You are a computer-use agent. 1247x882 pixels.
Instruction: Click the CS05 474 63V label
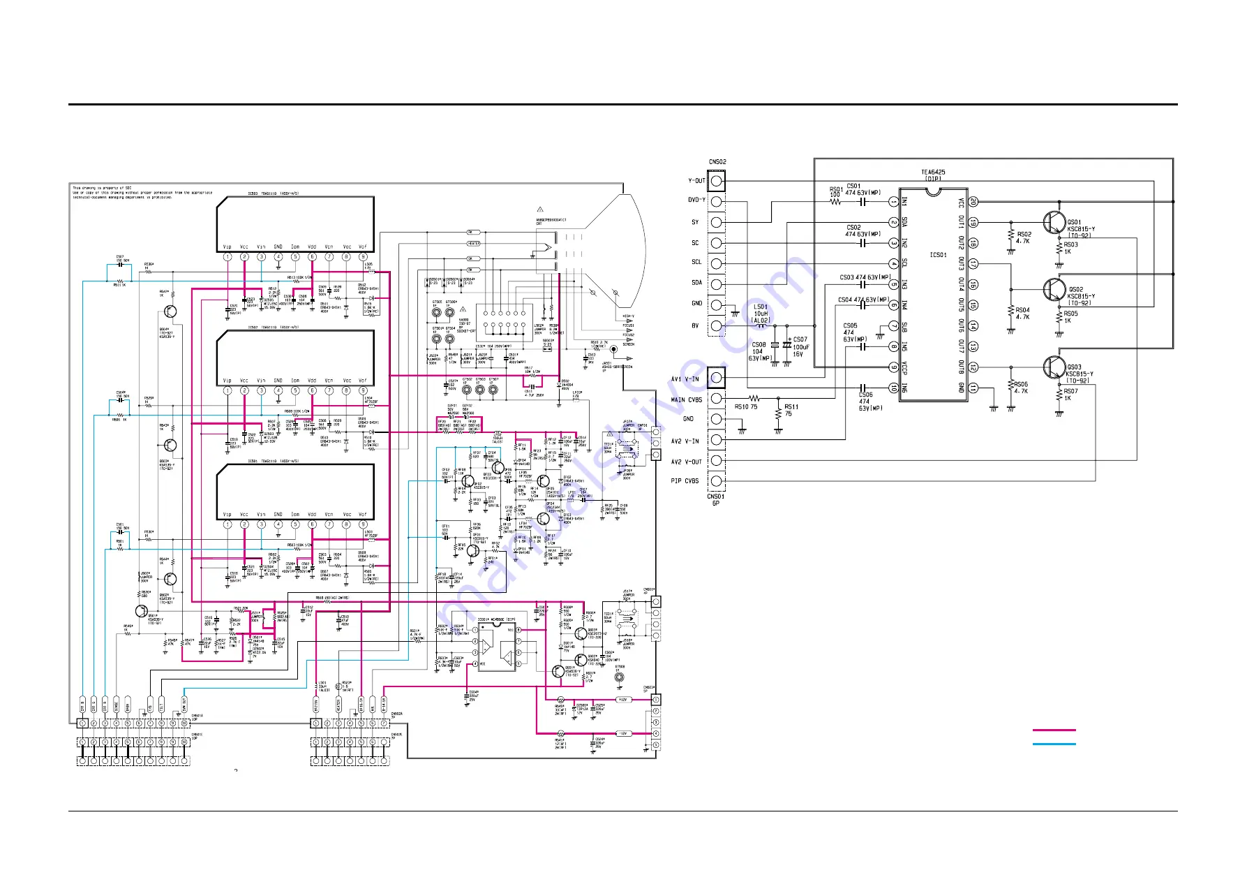coord(854,332)
